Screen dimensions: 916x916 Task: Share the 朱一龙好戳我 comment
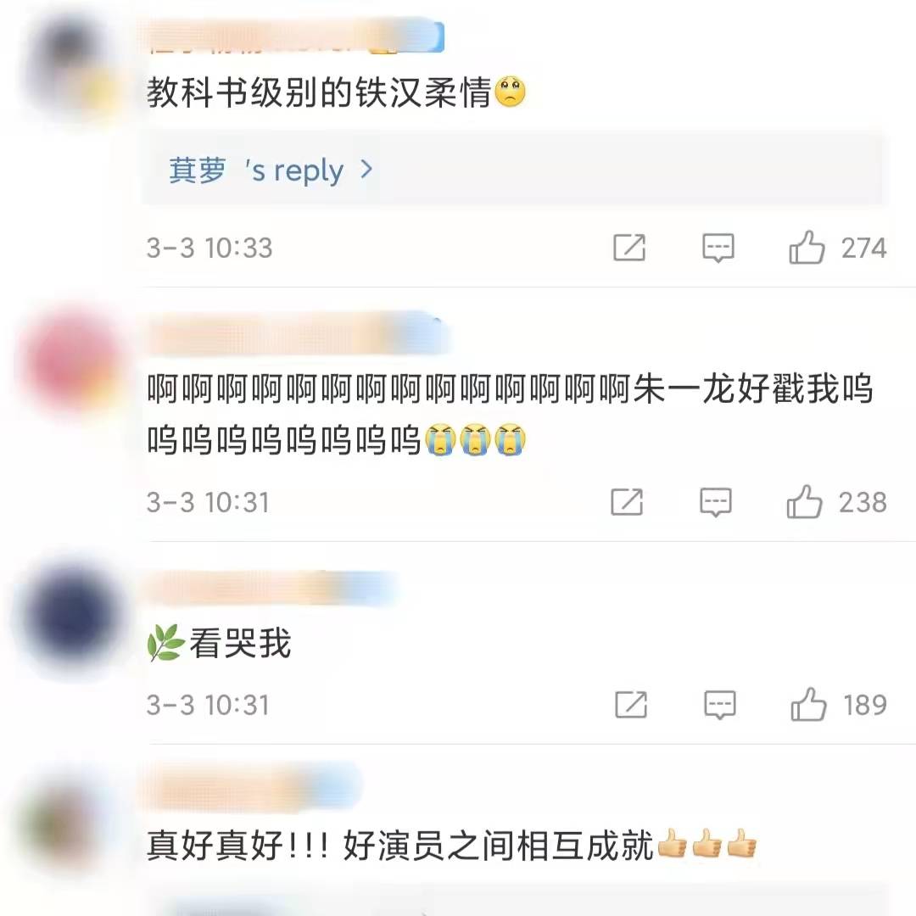[x=627, y=502]
